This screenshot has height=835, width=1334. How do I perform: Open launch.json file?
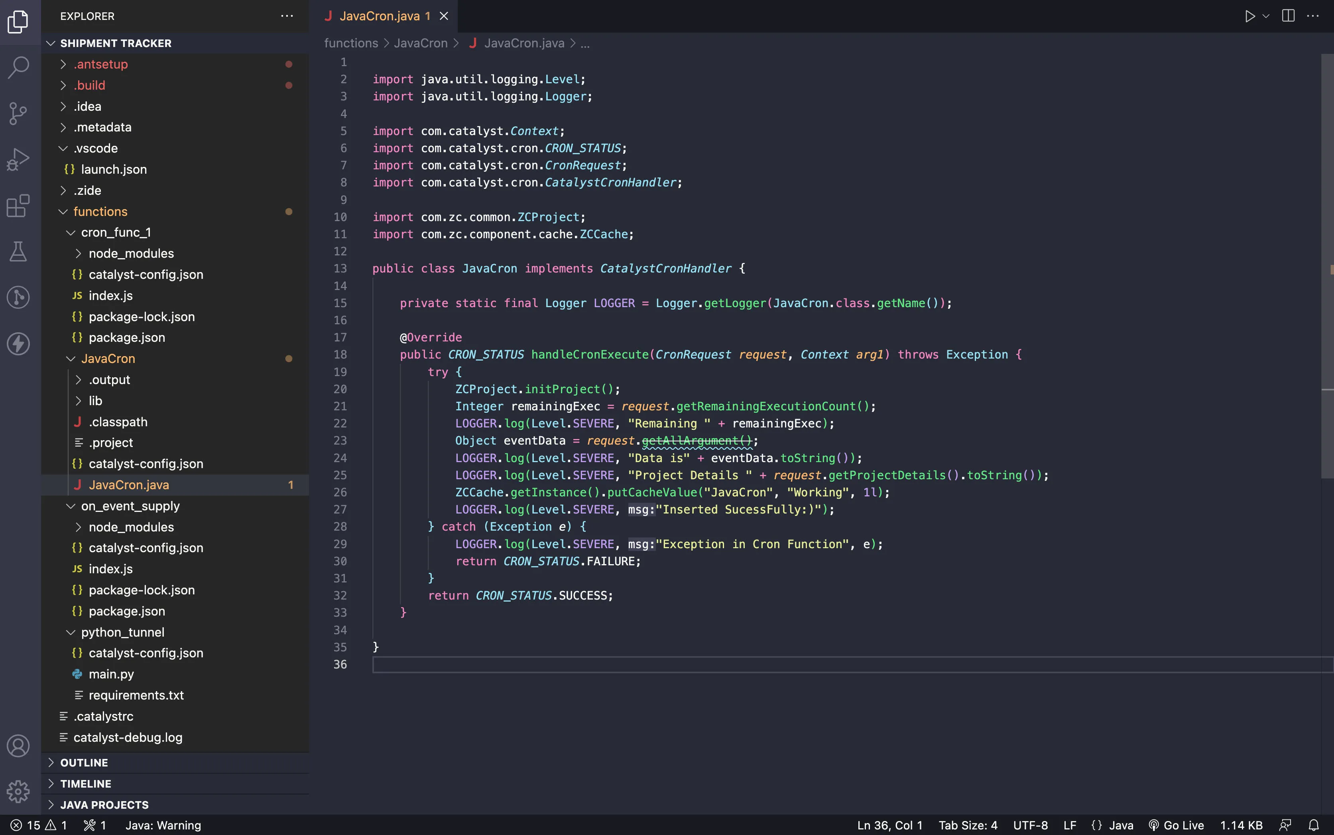point(175,169)
